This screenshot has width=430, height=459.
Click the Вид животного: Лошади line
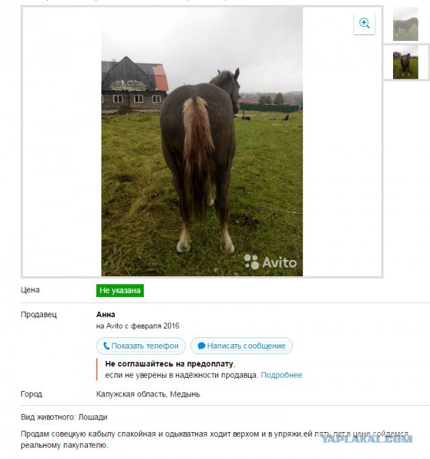(64, 417)
